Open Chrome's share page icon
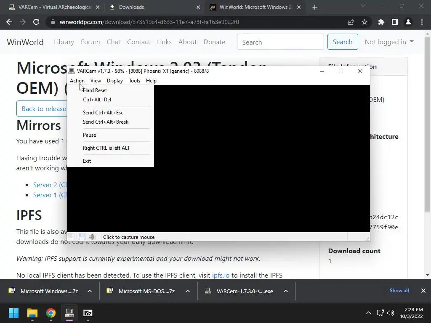 (351, 22)
